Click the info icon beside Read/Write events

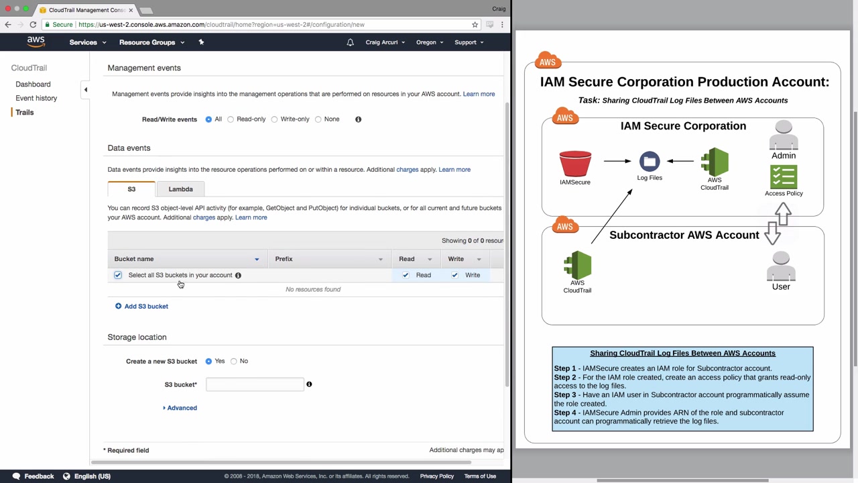coord(358,119)
